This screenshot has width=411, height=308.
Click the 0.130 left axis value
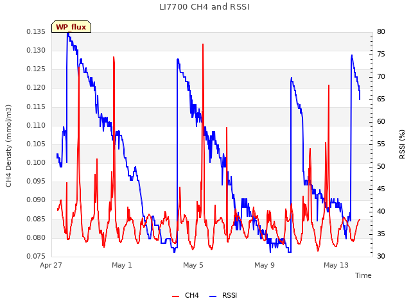36,50
